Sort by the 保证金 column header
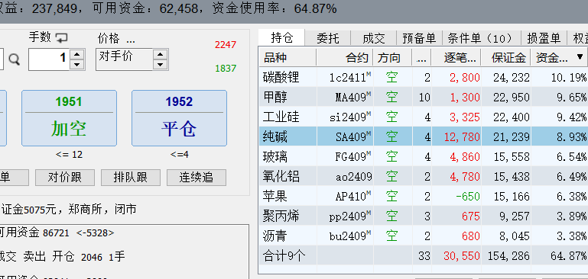The width and height of the screenshot is (588, 279). [x=505, y=58]
